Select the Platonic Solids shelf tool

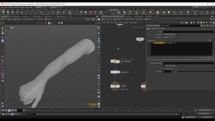[x=70, y=13]
